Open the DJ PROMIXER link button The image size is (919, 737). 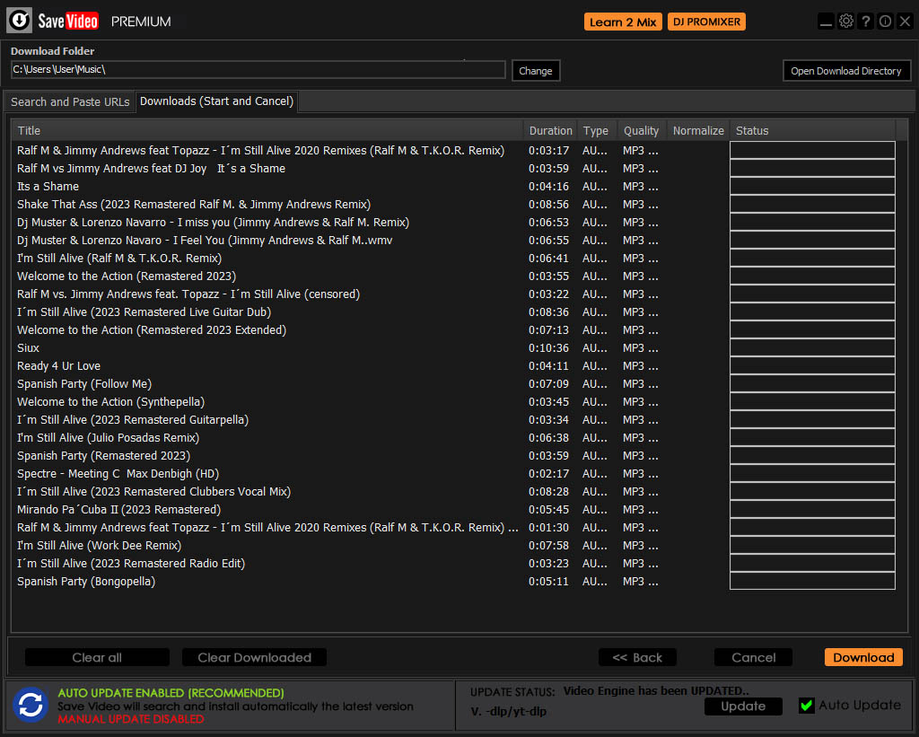click(706, 22)
